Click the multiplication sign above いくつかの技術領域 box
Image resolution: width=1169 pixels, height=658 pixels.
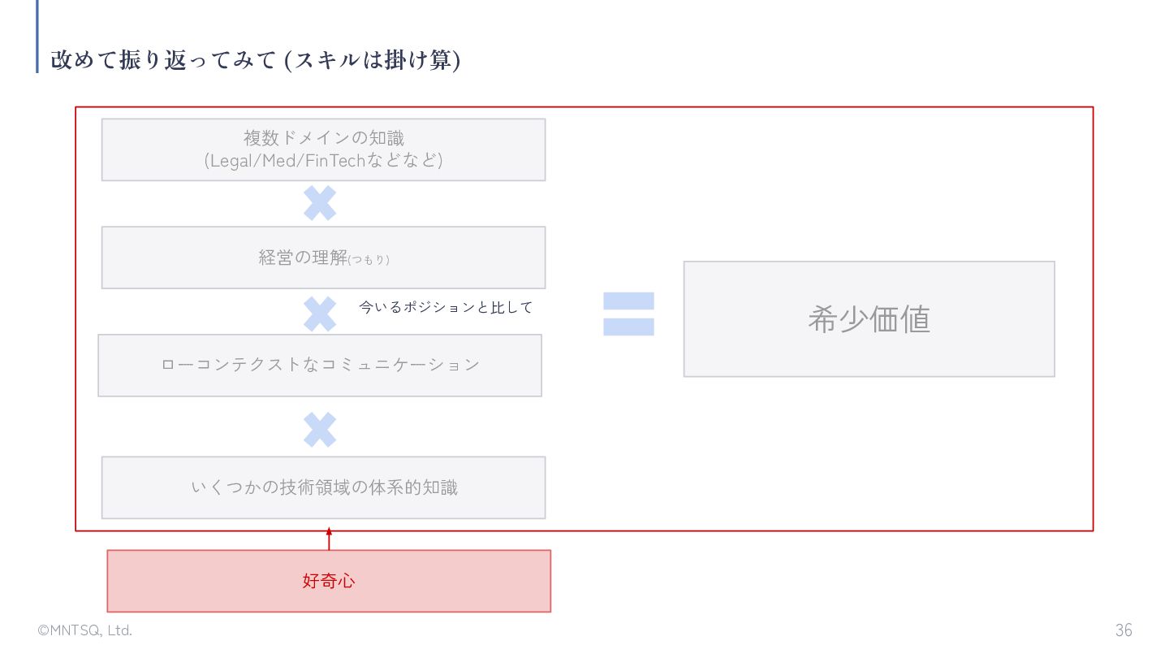(320, 430)
